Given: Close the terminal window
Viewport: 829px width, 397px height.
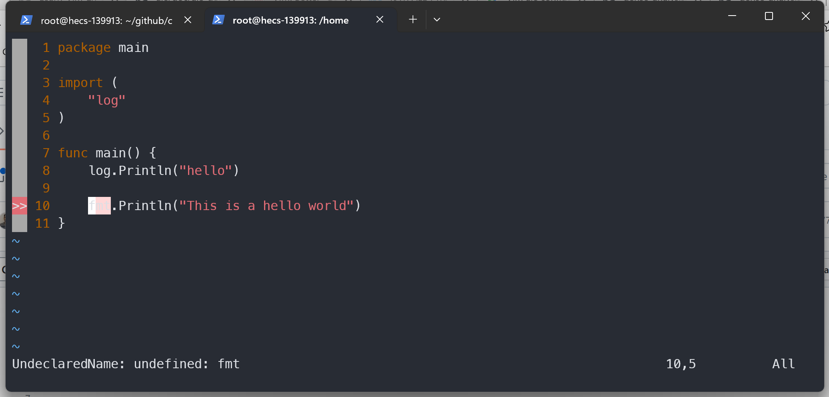Looking at the screenshot, I should [x=805, y=16].
